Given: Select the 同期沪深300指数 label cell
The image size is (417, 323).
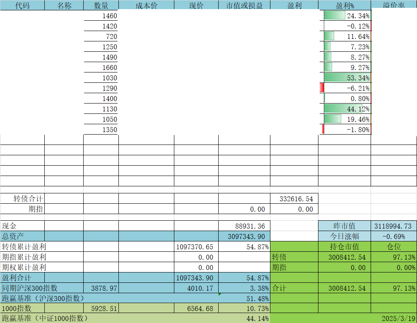Looking at the screenshot, I should (30, 288).
